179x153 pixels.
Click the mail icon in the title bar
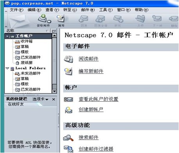(x=7, y=3)
